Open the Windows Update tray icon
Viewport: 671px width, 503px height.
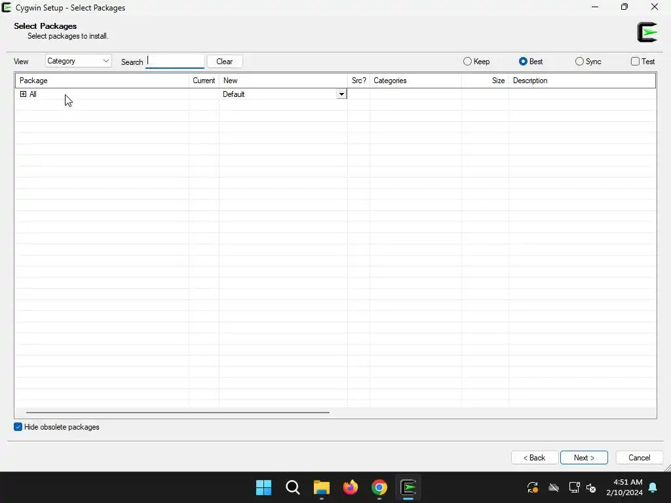point(532,487)
